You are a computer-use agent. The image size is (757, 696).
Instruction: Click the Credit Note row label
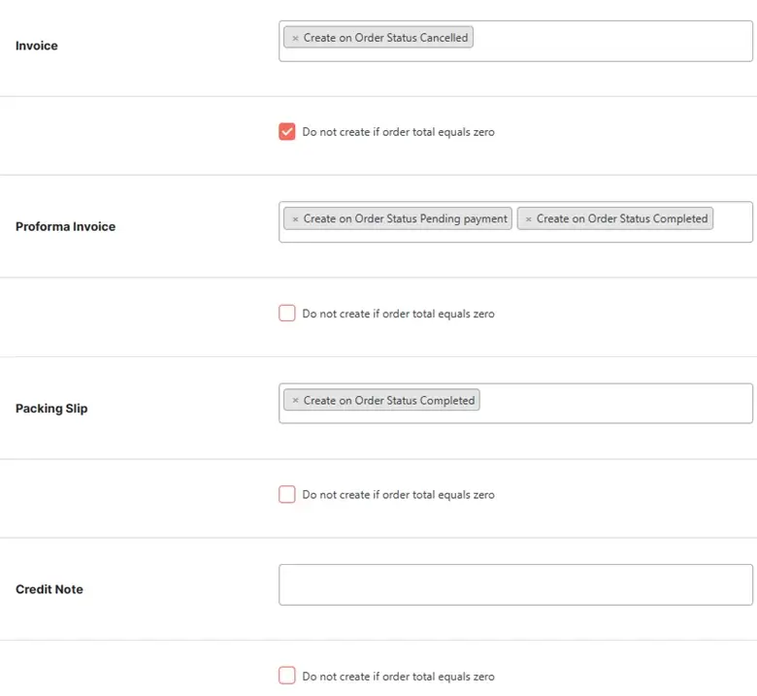49,589
